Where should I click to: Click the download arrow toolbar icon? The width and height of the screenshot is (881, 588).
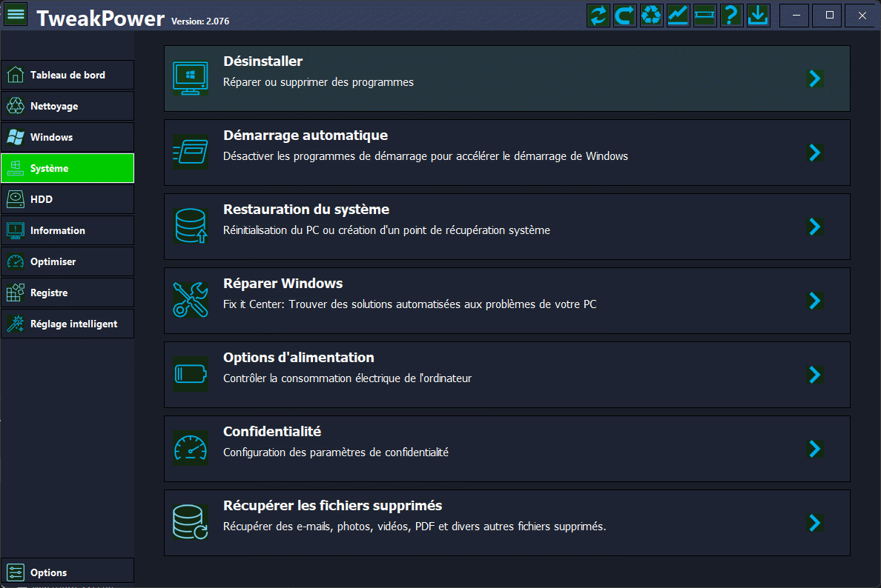[x=758, y=16]
